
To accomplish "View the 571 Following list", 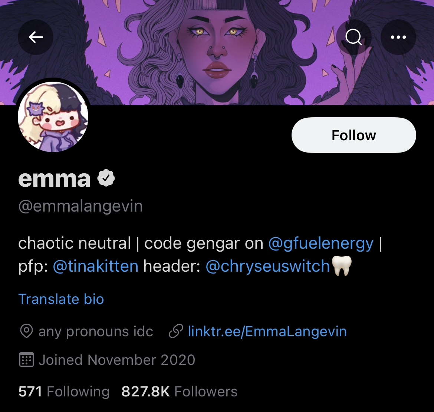I will [64, 392].
